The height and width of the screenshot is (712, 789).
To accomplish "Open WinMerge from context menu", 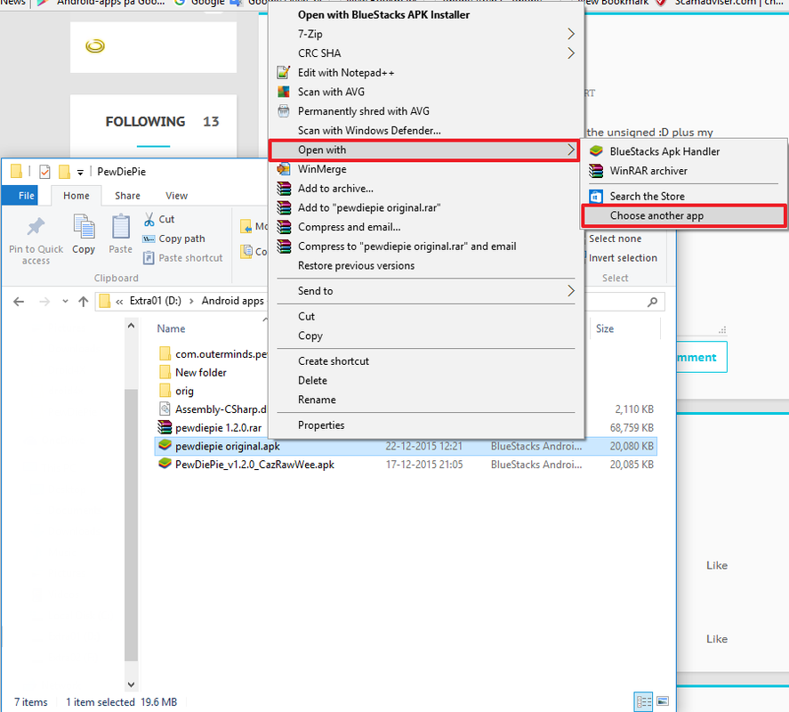I will tap(426, 169).
